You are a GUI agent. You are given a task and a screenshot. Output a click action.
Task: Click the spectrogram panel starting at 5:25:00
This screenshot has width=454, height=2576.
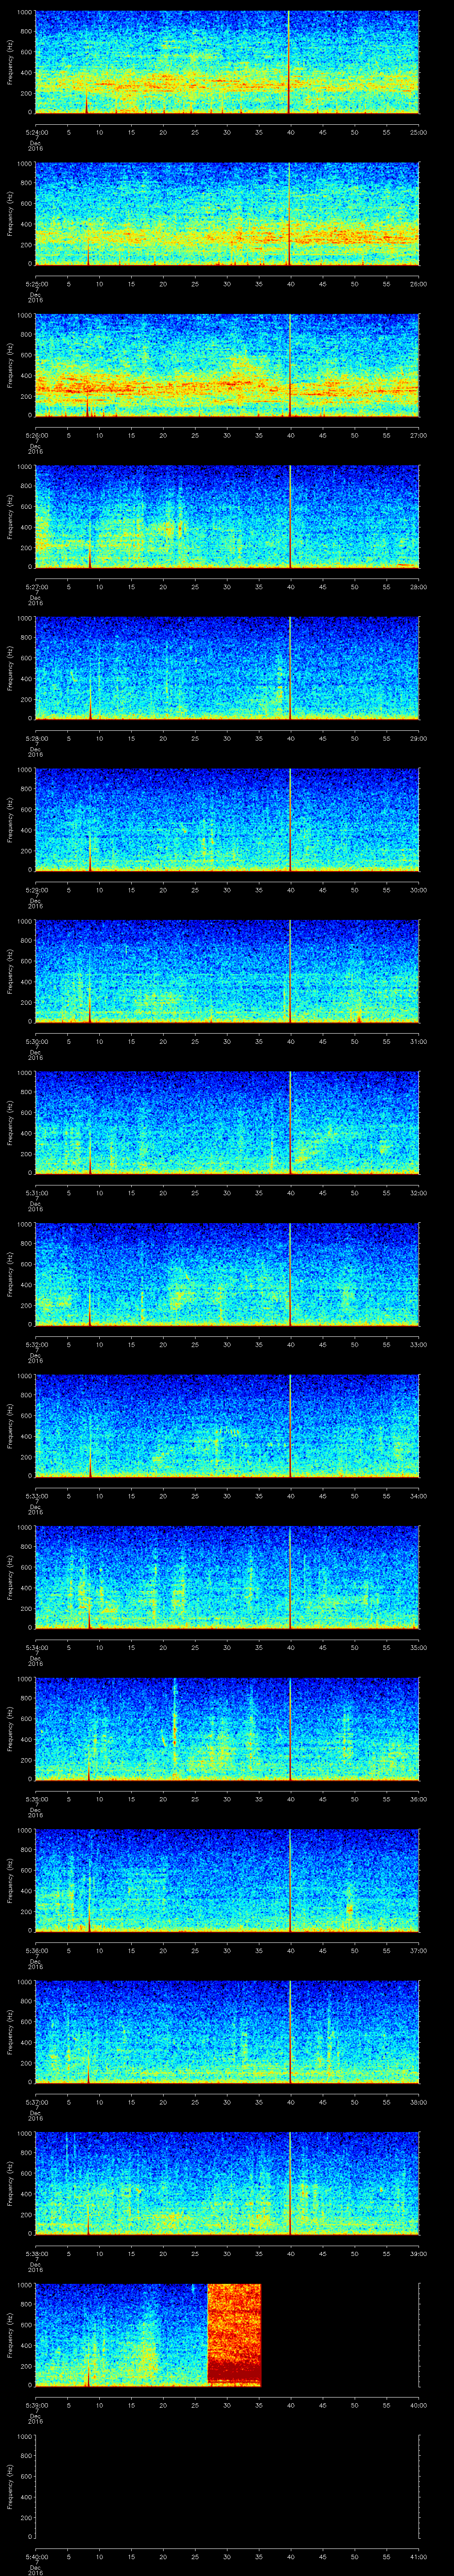click(x=227, y=214)
